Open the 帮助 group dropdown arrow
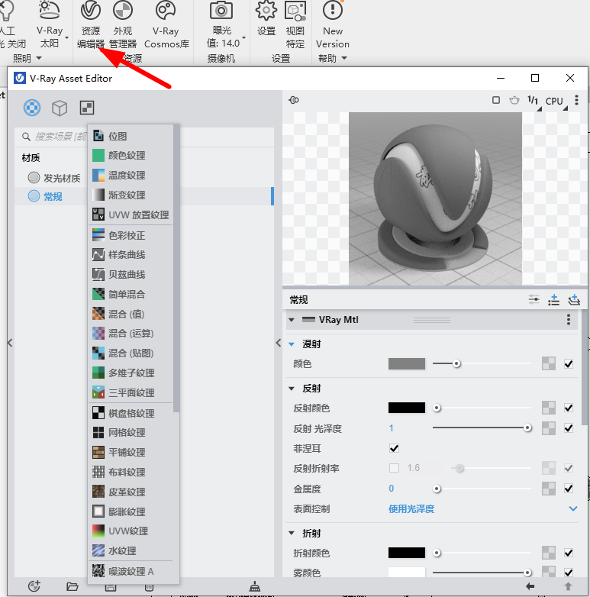The height and width of the screenshot is (597, 590). (344, 58)
